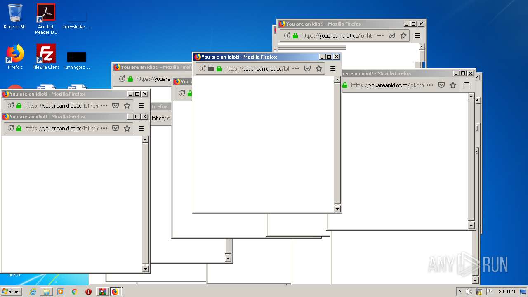
Task: Open page actions dots in active Firefox window
Action: (296, 68)
